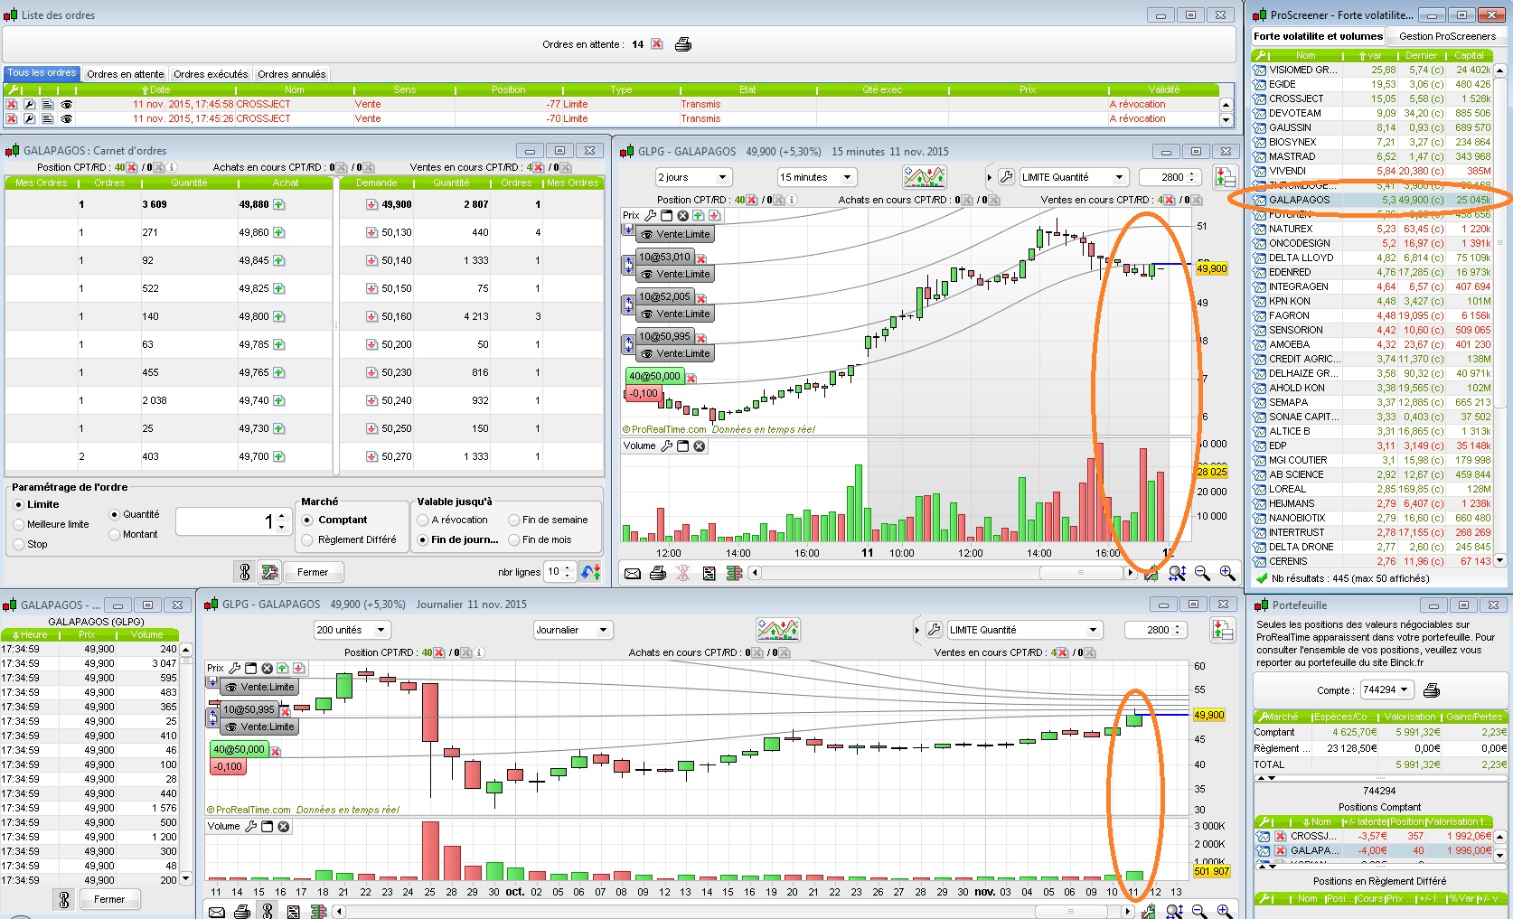Screen dimensions: 1513x919
Task: Click the link icon in Carnet d'ordres
Action: [x=244, y=572]
